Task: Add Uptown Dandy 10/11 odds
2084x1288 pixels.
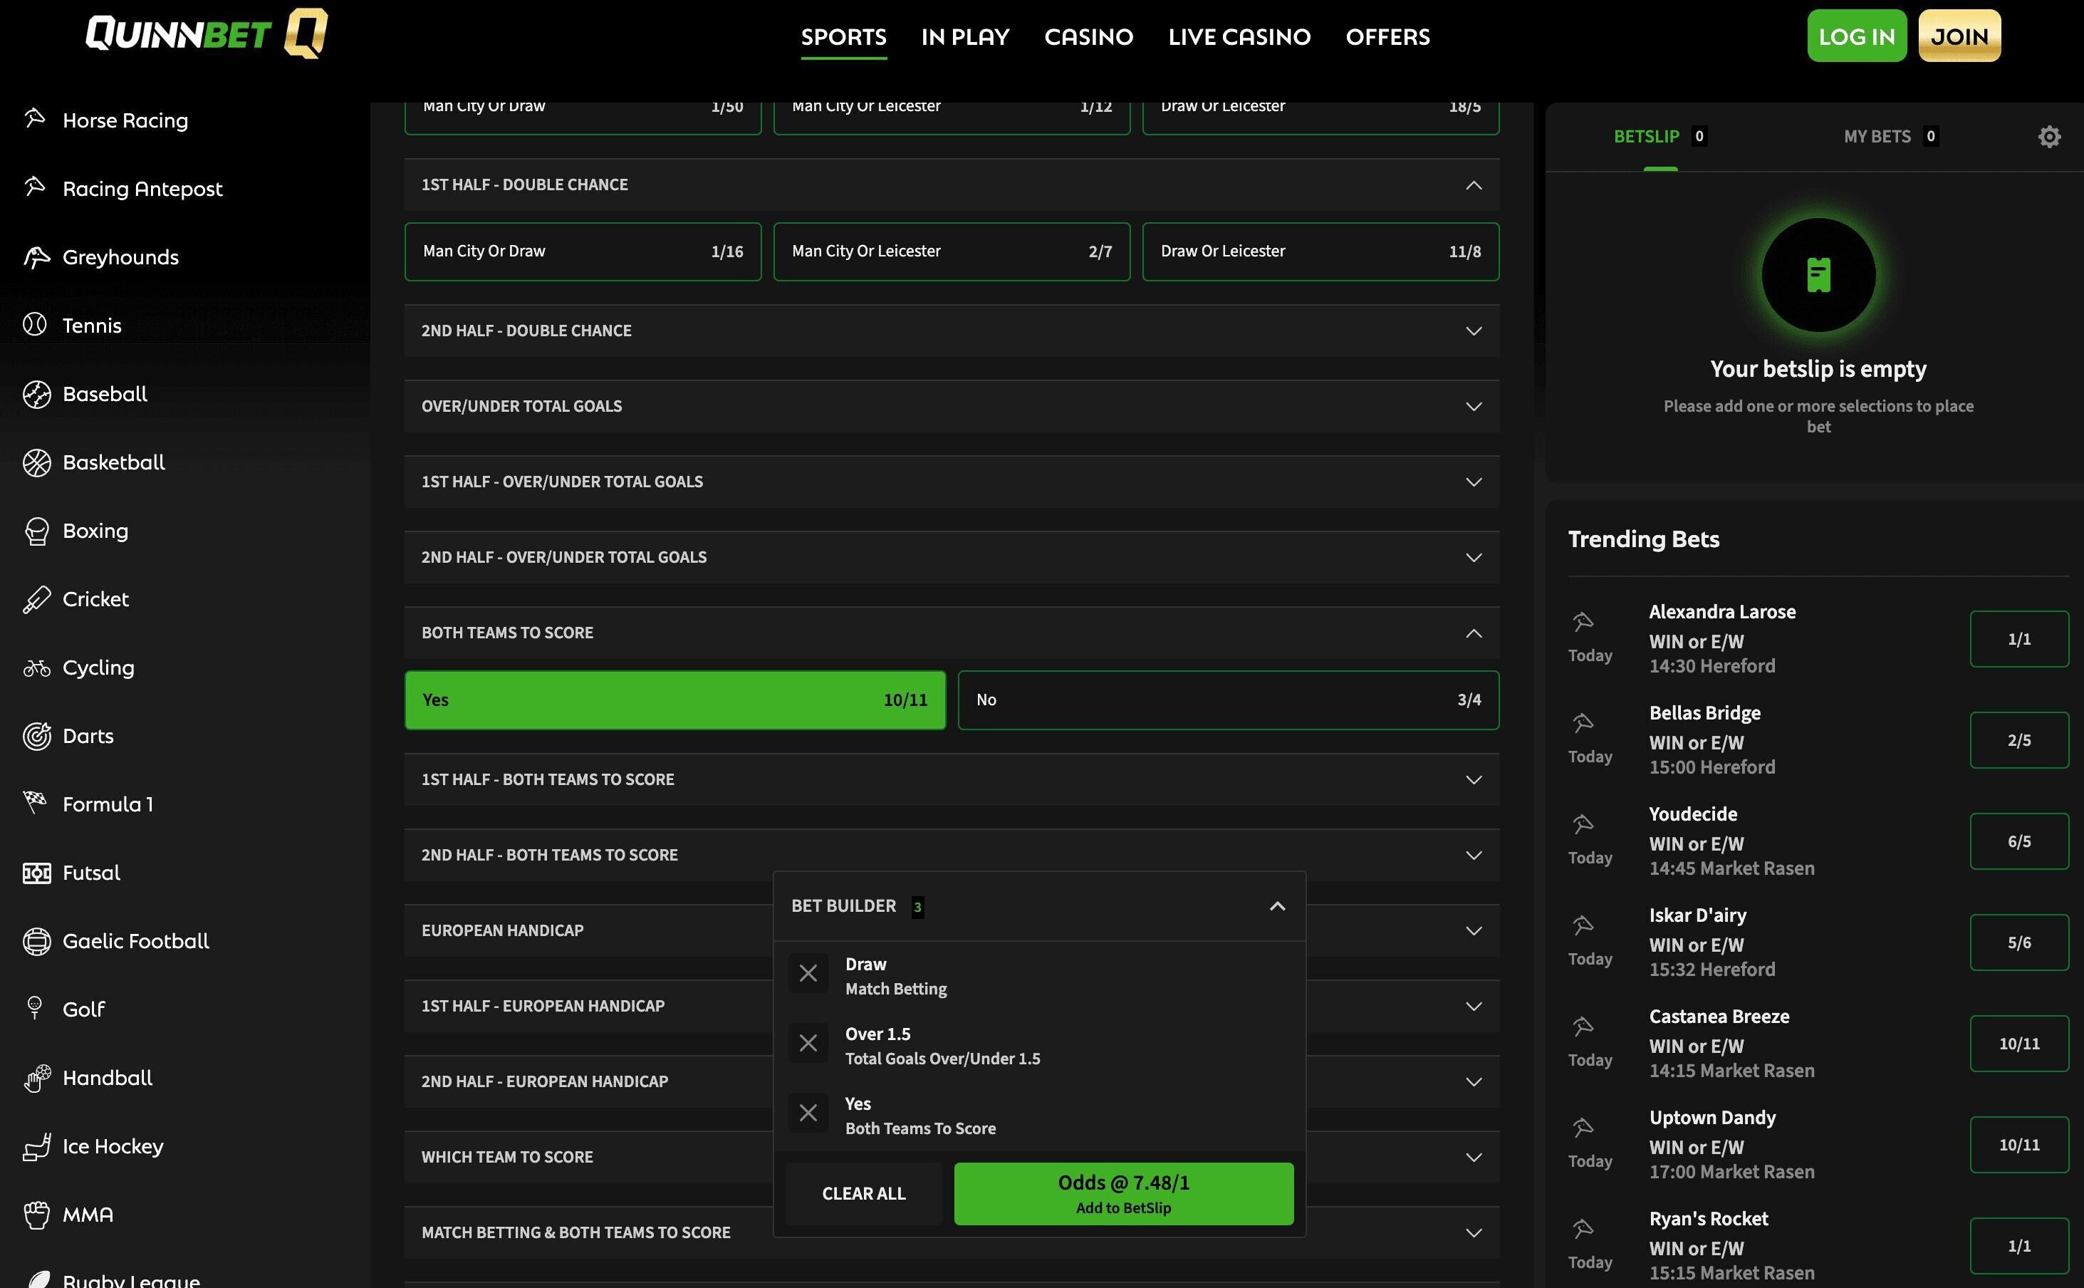Action: [2018, 1145]
